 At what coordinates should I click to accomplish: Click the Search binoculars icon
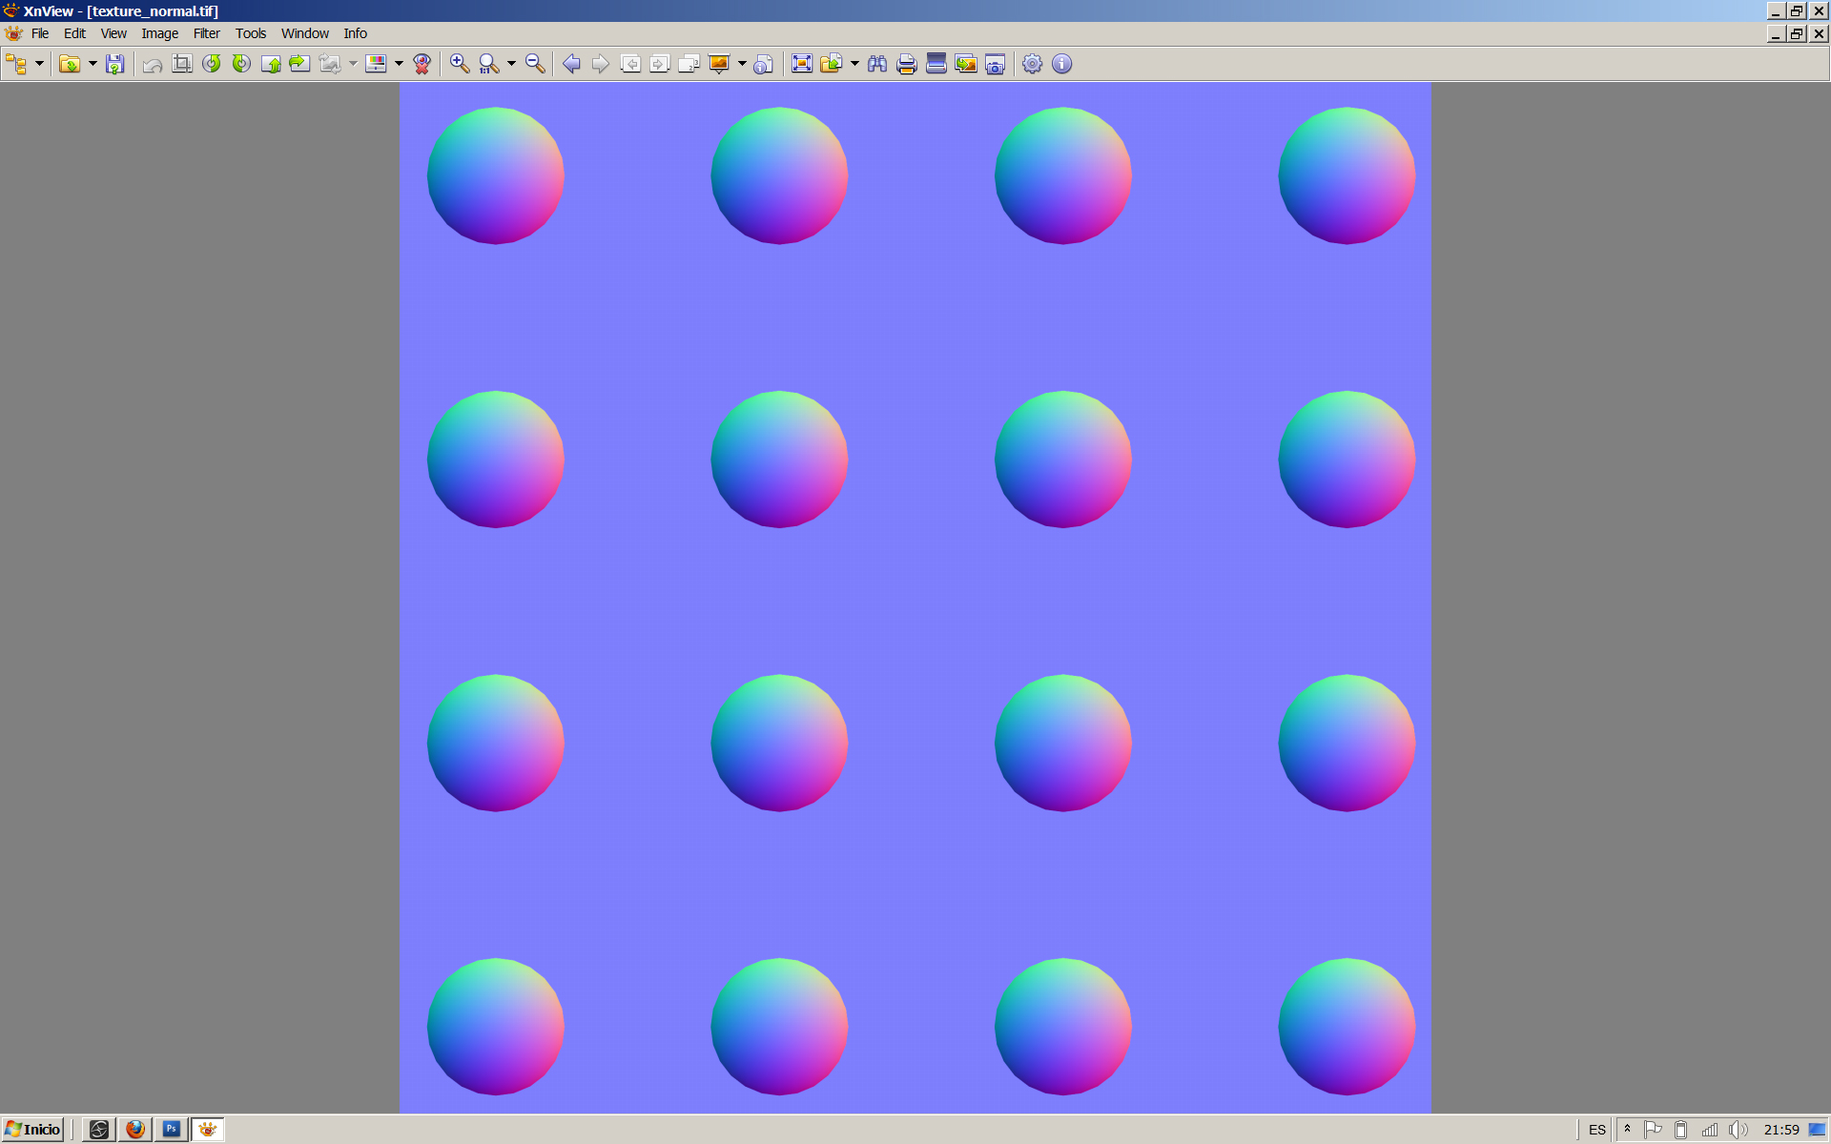877,64
